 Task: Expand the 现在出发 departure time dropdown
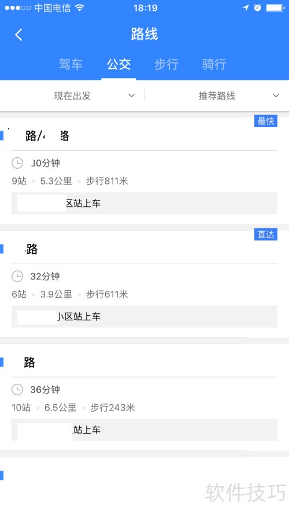click(72, 96)
